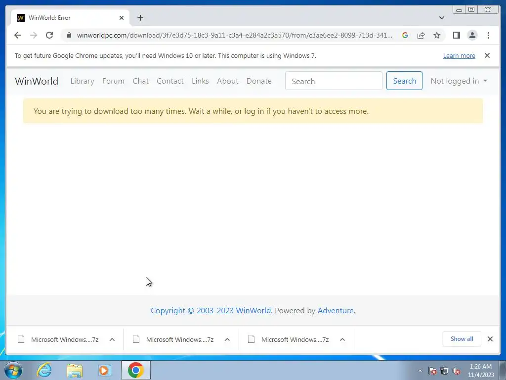
Task: Open the second downloaded Microsoft Windows file
Action: [x=173, y=339]
